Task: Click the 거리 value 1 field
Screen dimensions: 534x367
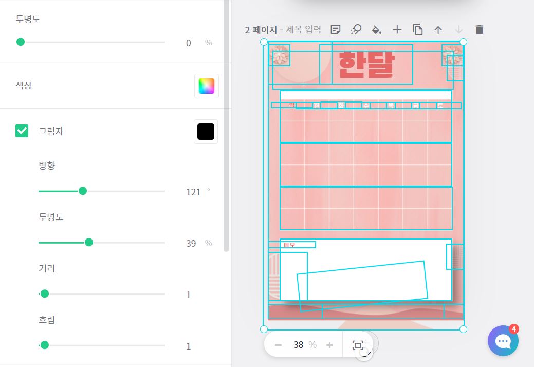Action: [x=188, y=295]
